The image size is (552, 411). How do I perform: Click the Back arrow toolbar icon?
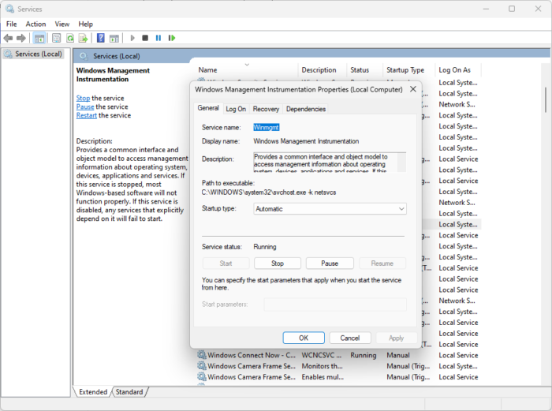[8, 38]
